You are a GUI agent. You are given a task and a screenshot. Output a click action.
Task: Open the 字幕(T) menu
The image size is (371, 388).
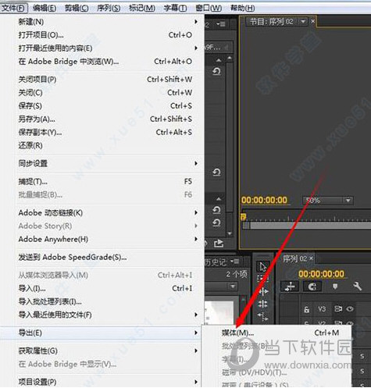coord(175,8)
